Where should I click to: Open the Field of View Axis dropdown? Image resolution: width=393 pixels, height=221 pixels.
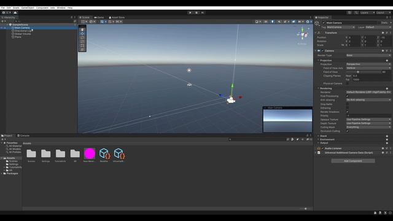[368, 68]
